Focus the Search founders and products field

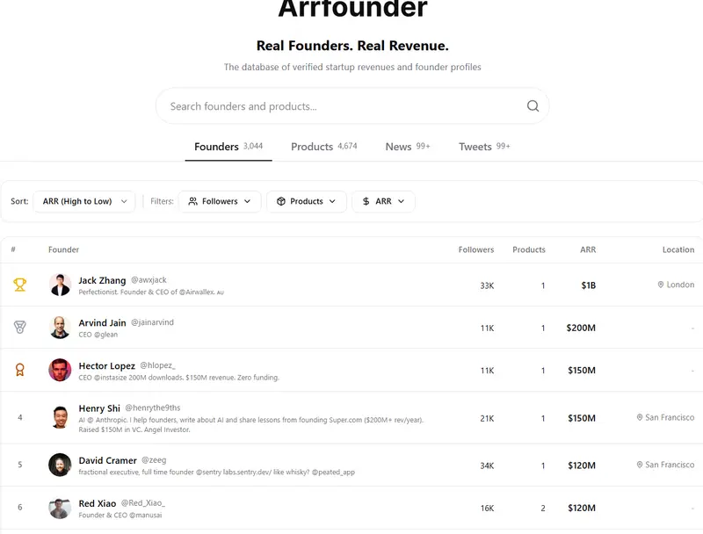pyautogui.click(x=352, y=106)
